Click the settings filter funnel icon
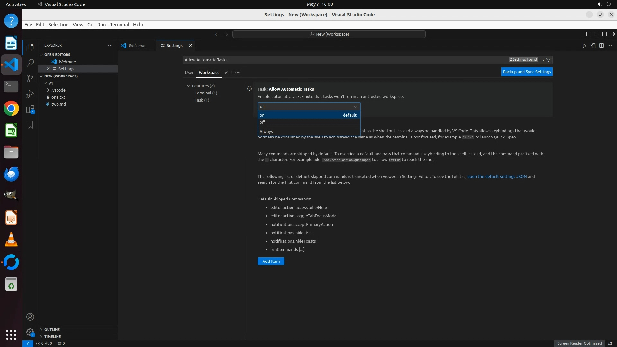Image resolution: width=617 pixels, height=347 pixels. coord(549,60)
